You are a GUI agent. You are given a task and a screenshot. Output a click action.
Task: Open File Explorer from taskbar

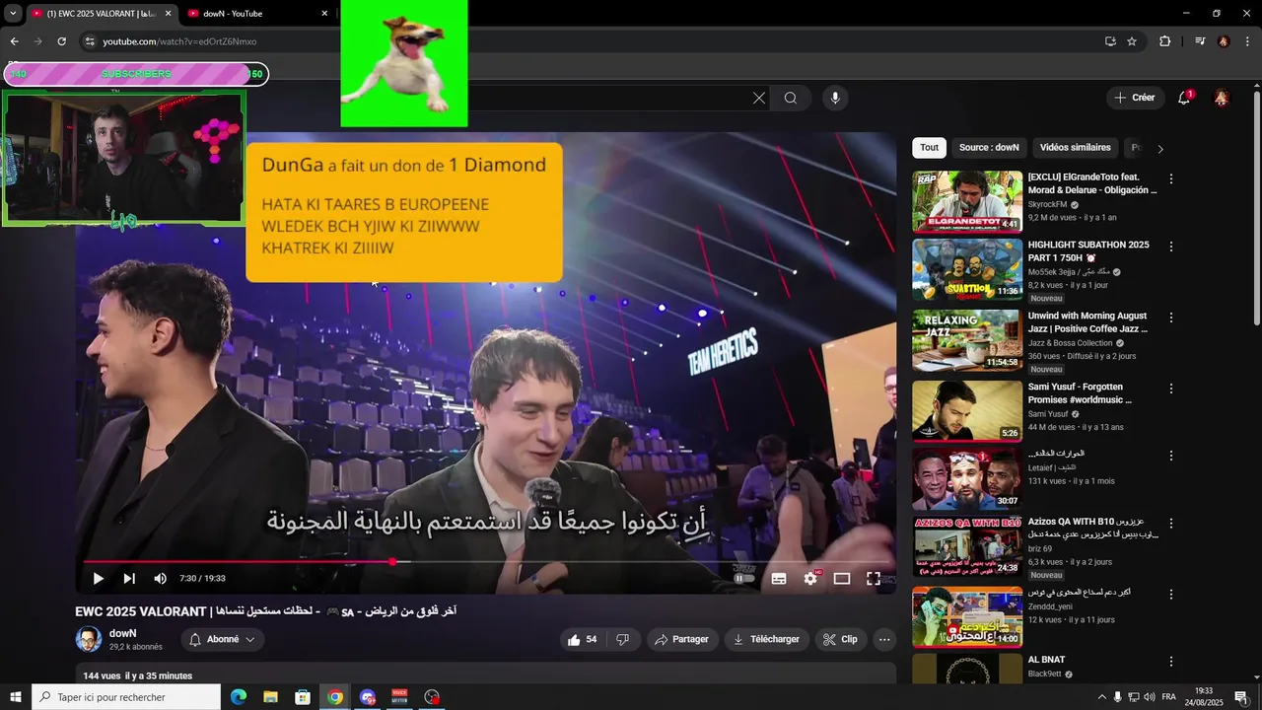270,697
